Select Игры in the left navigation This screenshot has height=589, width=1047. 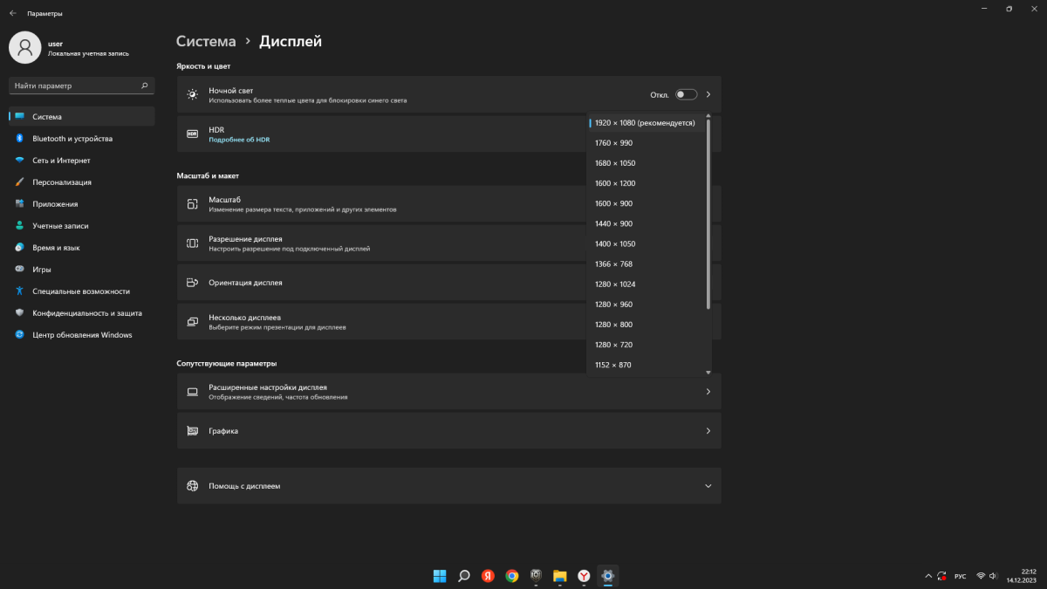pos(42,270)
